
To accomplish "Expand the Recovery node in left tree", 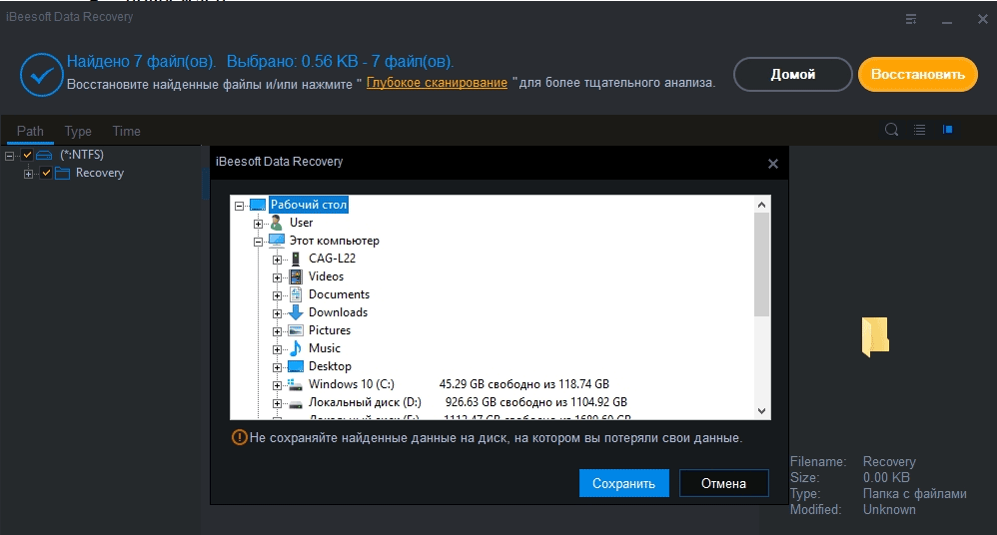I will click(28, 174).
